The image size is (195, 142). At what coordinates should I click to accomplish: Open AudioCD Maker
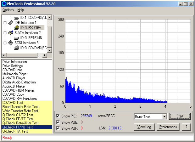pyautogui.click(x=14, y=86)
